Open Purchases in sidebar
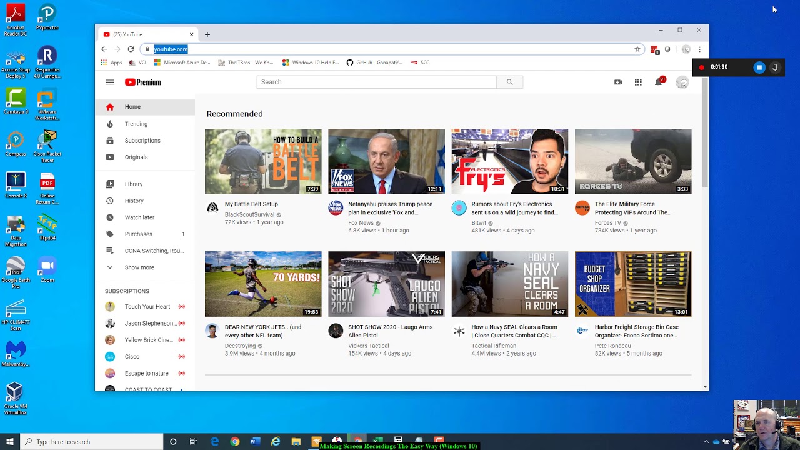This screenshot has width=800, height=450. [145, 234]
